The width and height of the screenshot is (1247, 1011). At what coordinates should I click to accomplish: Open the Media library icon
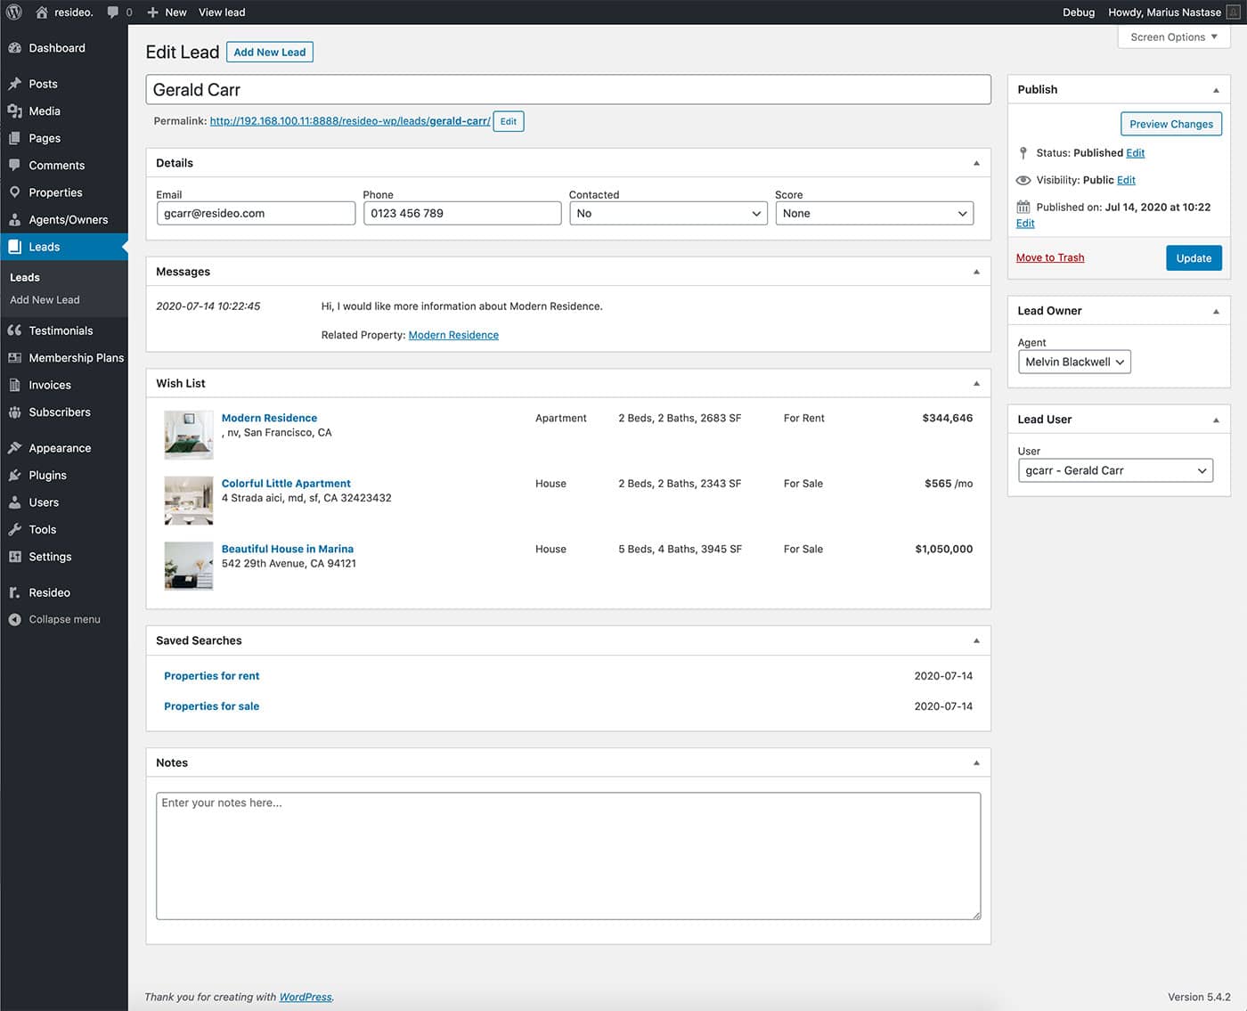tap(15, 111)
